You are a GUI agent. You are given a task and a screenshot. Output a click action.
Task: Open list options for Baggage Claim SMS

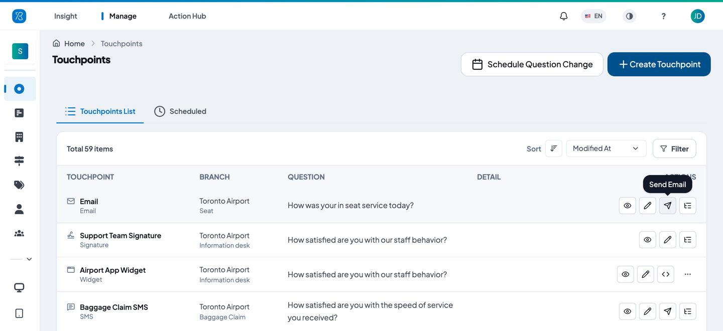click(x=688, y=311)
